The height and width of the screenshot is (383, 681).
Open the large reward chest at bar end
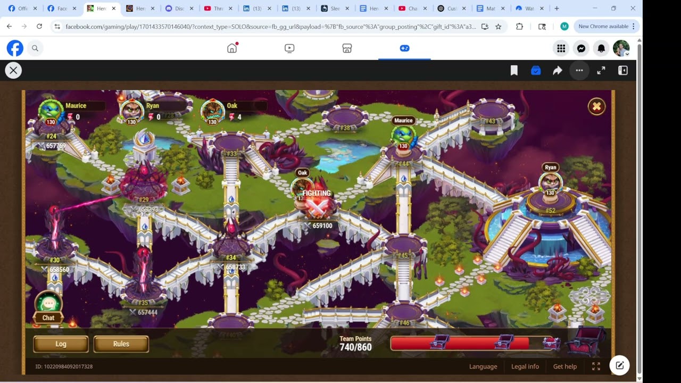[585, 340]
